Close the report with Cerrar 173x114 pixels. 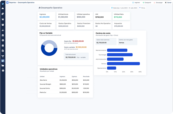[168, 2]
